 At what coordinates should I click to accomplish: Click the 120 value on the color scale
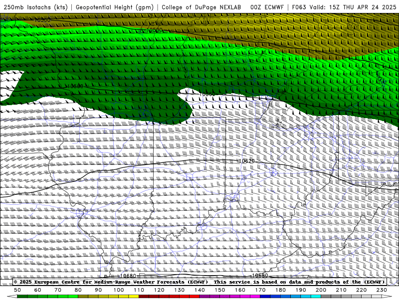tap(159, 290)
